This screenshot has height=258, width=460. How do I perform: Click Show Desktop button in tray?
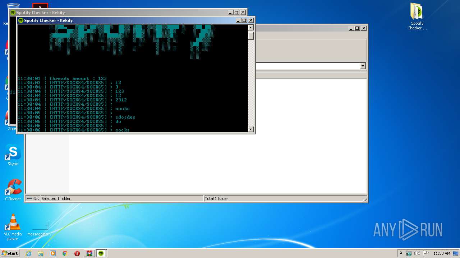pyautogui.click(x=456, y=253)
